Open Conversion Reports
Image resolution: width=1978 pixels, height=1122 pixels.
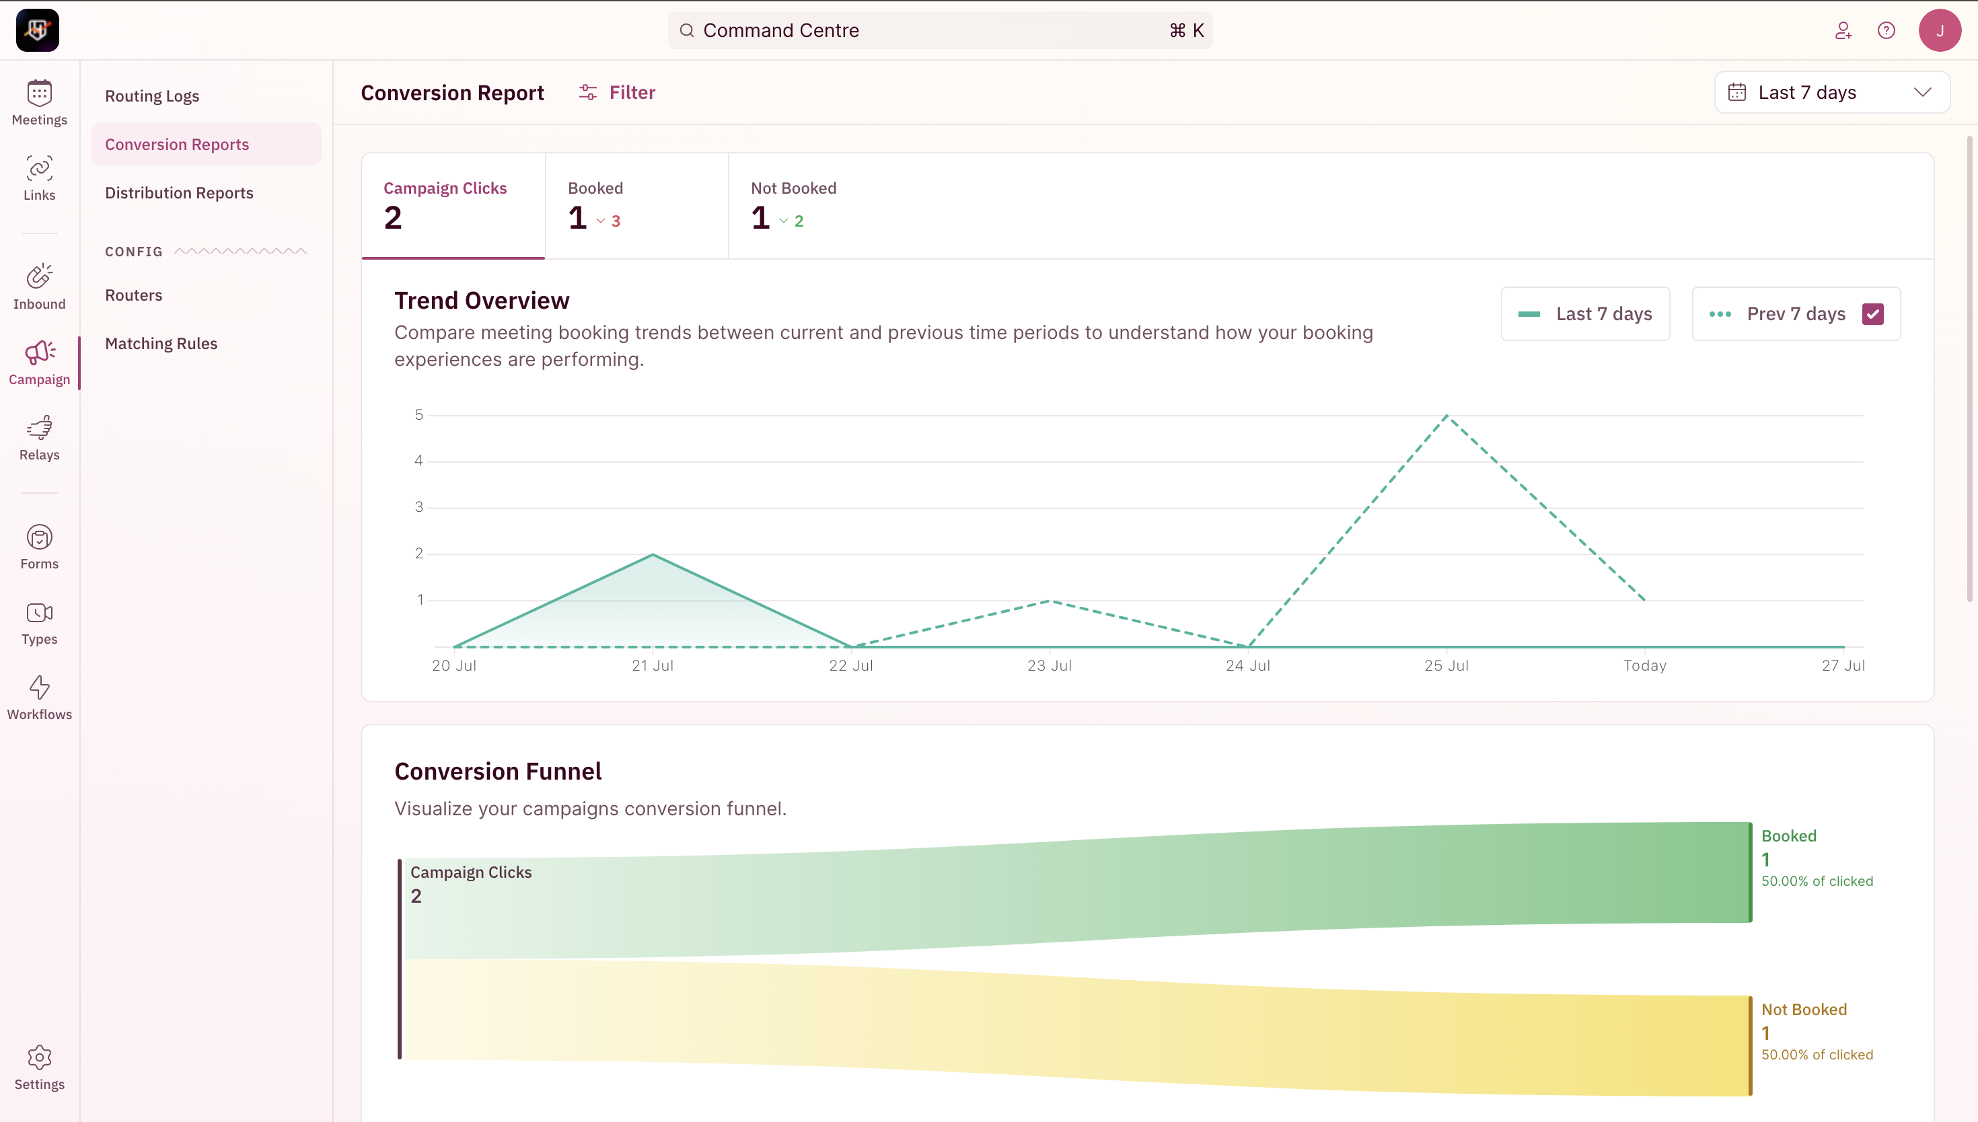click(x=206, y=144)
